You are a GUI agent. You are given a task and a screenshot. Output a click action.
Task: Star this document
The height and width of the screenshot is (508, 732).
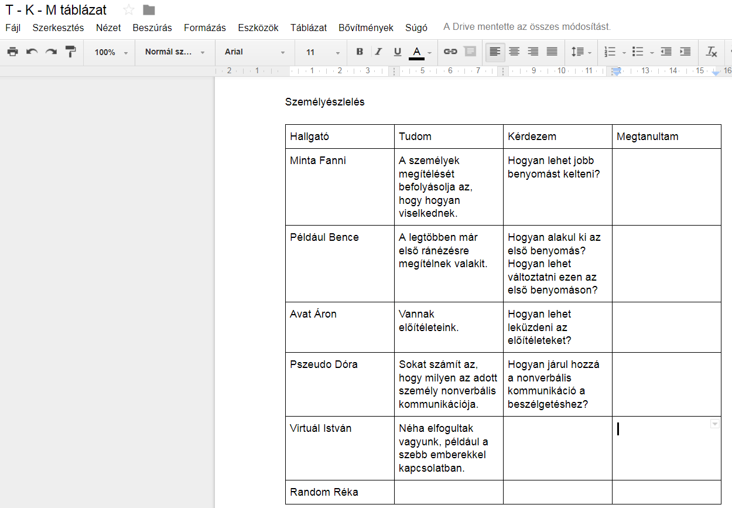129,10
